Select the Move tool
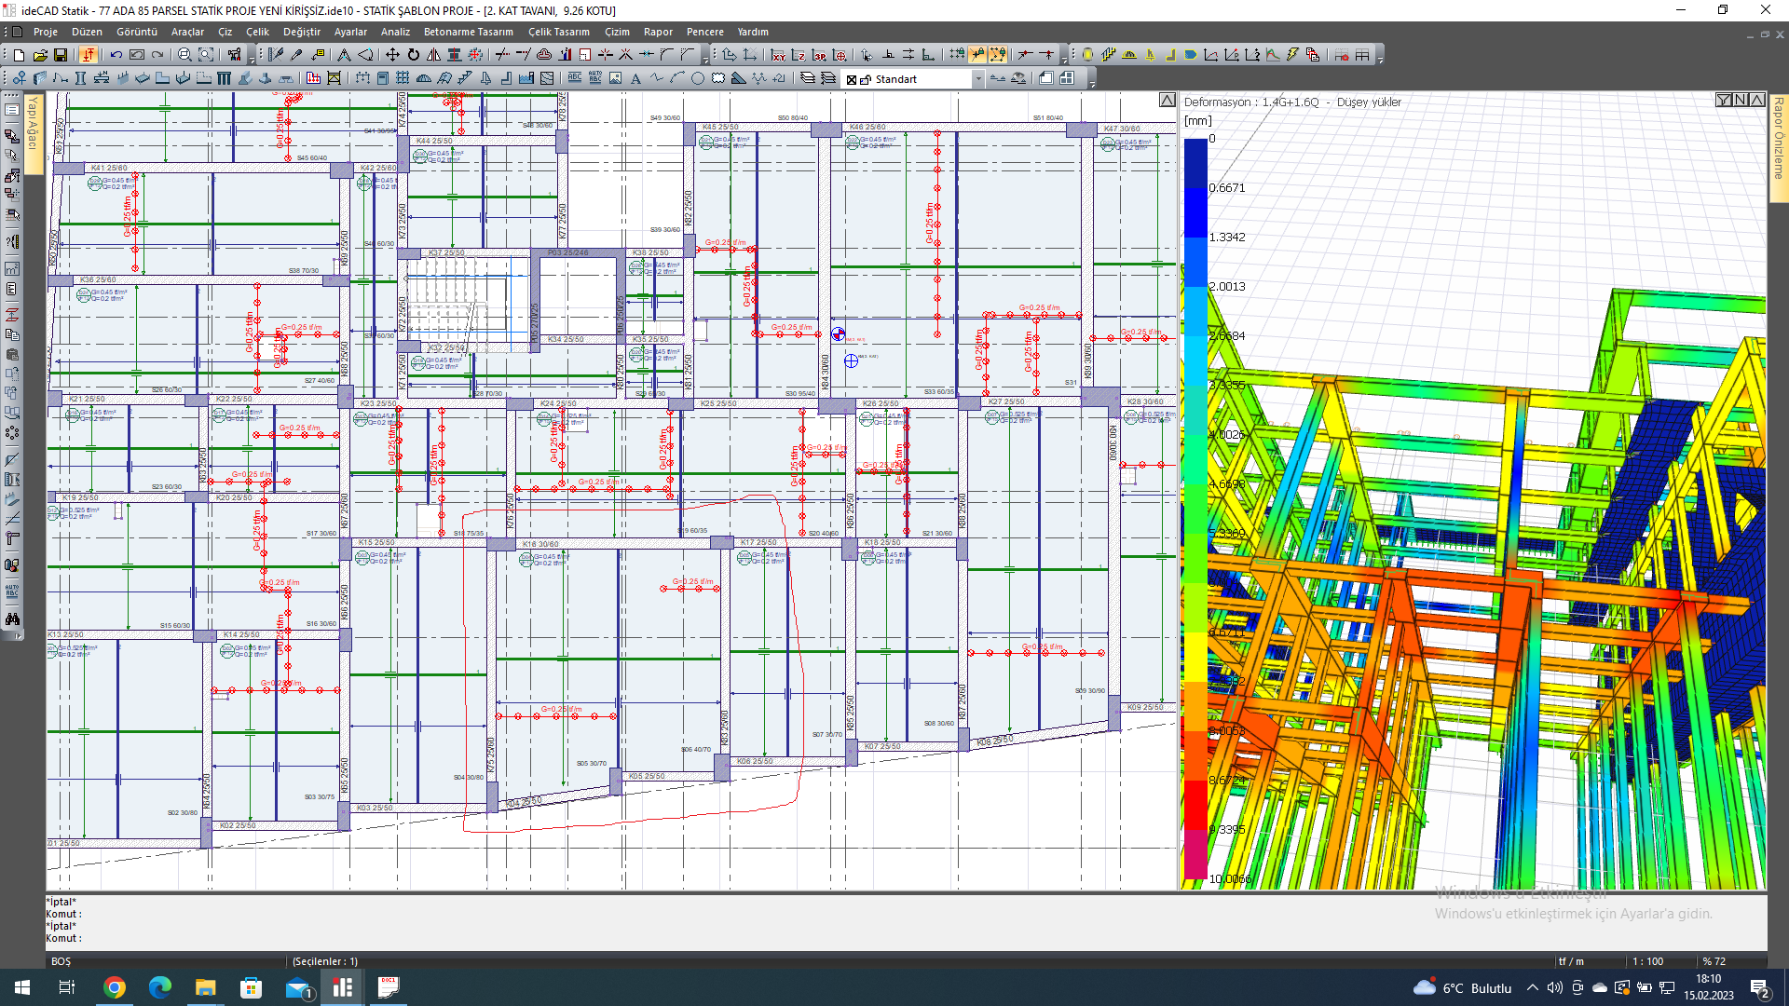This screenshot has width=1789, height=1006. pyautogui.click(x=392, y=55)
